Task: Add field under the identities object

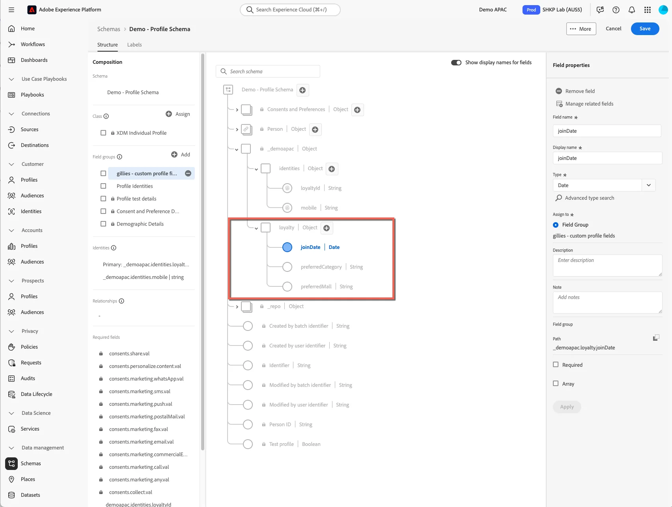Action: [x=332, y=169]
